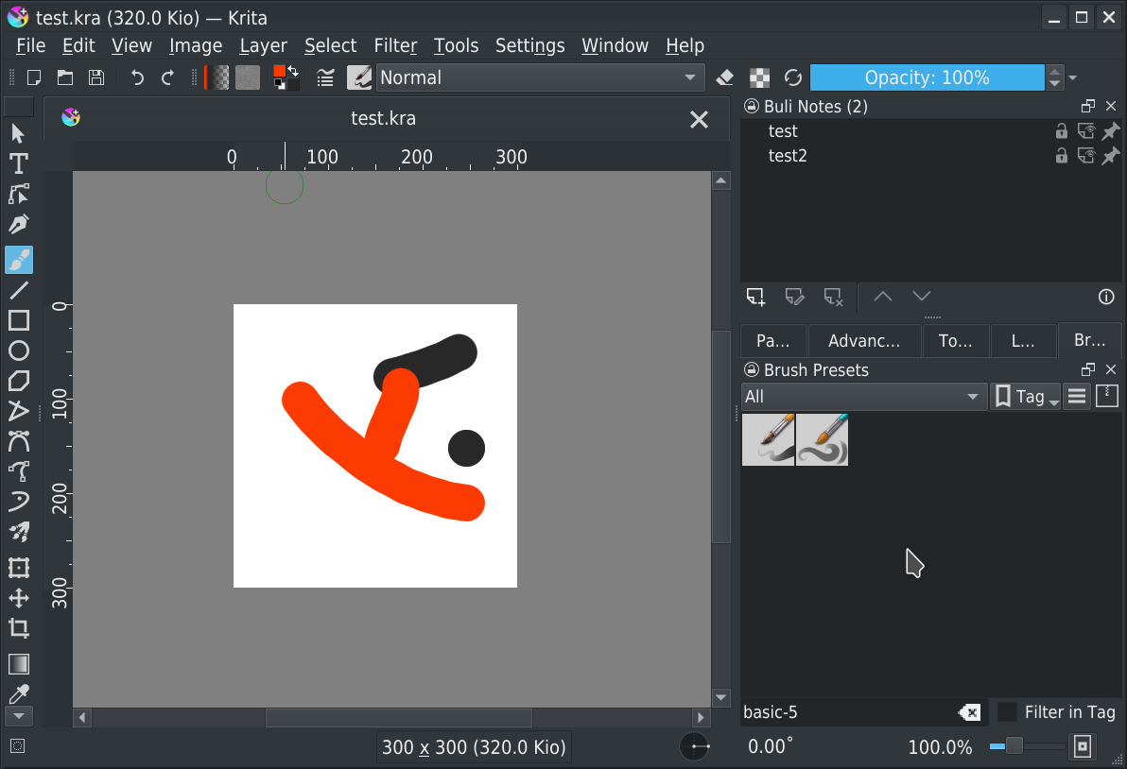The height and width of the screenshot is (769, 1127).
Task: Add a new Buli note
Action: click(755, 297)
